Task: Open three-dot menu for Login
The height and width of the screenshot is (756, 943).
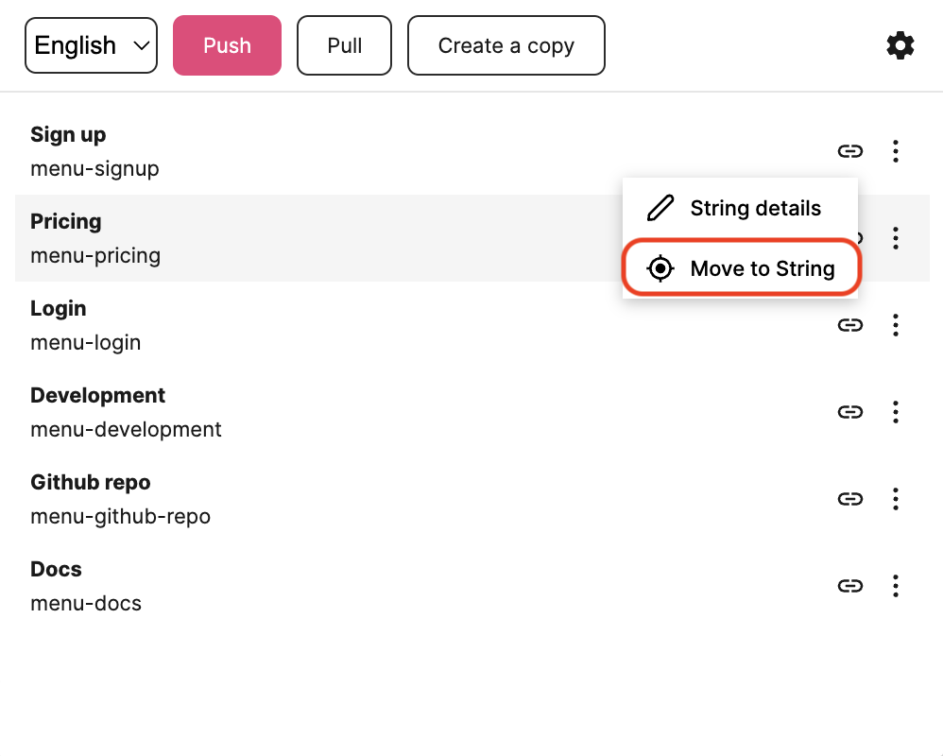Action: pos(896,325)
